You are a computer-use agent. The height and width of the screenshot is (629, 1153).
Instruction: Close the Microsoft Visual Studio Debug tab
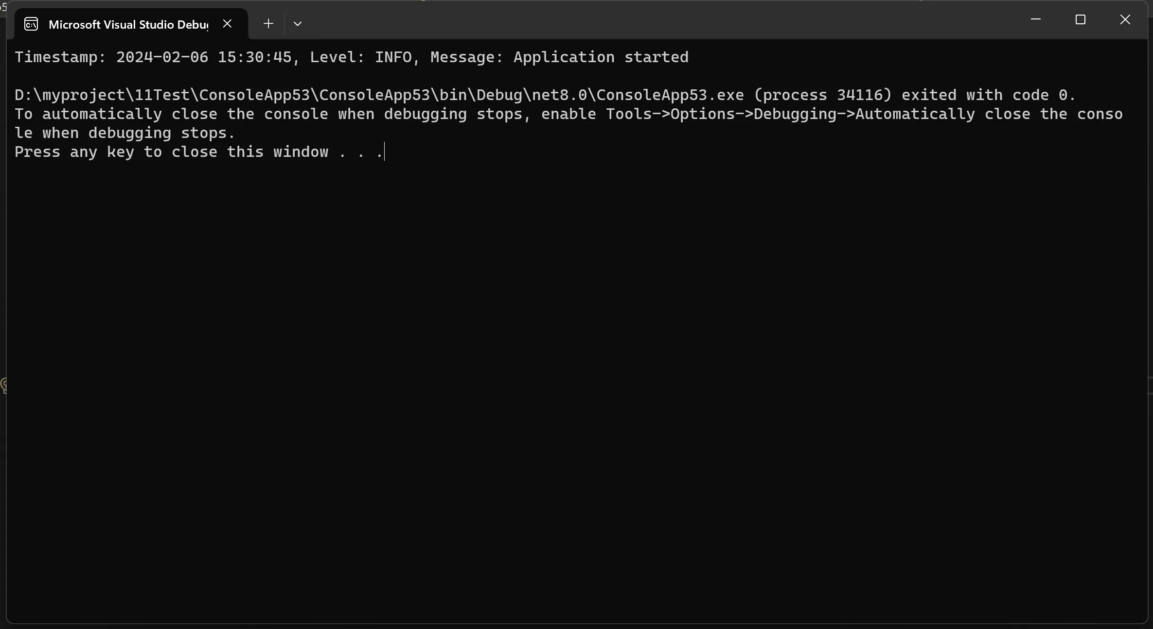[227, 23]
